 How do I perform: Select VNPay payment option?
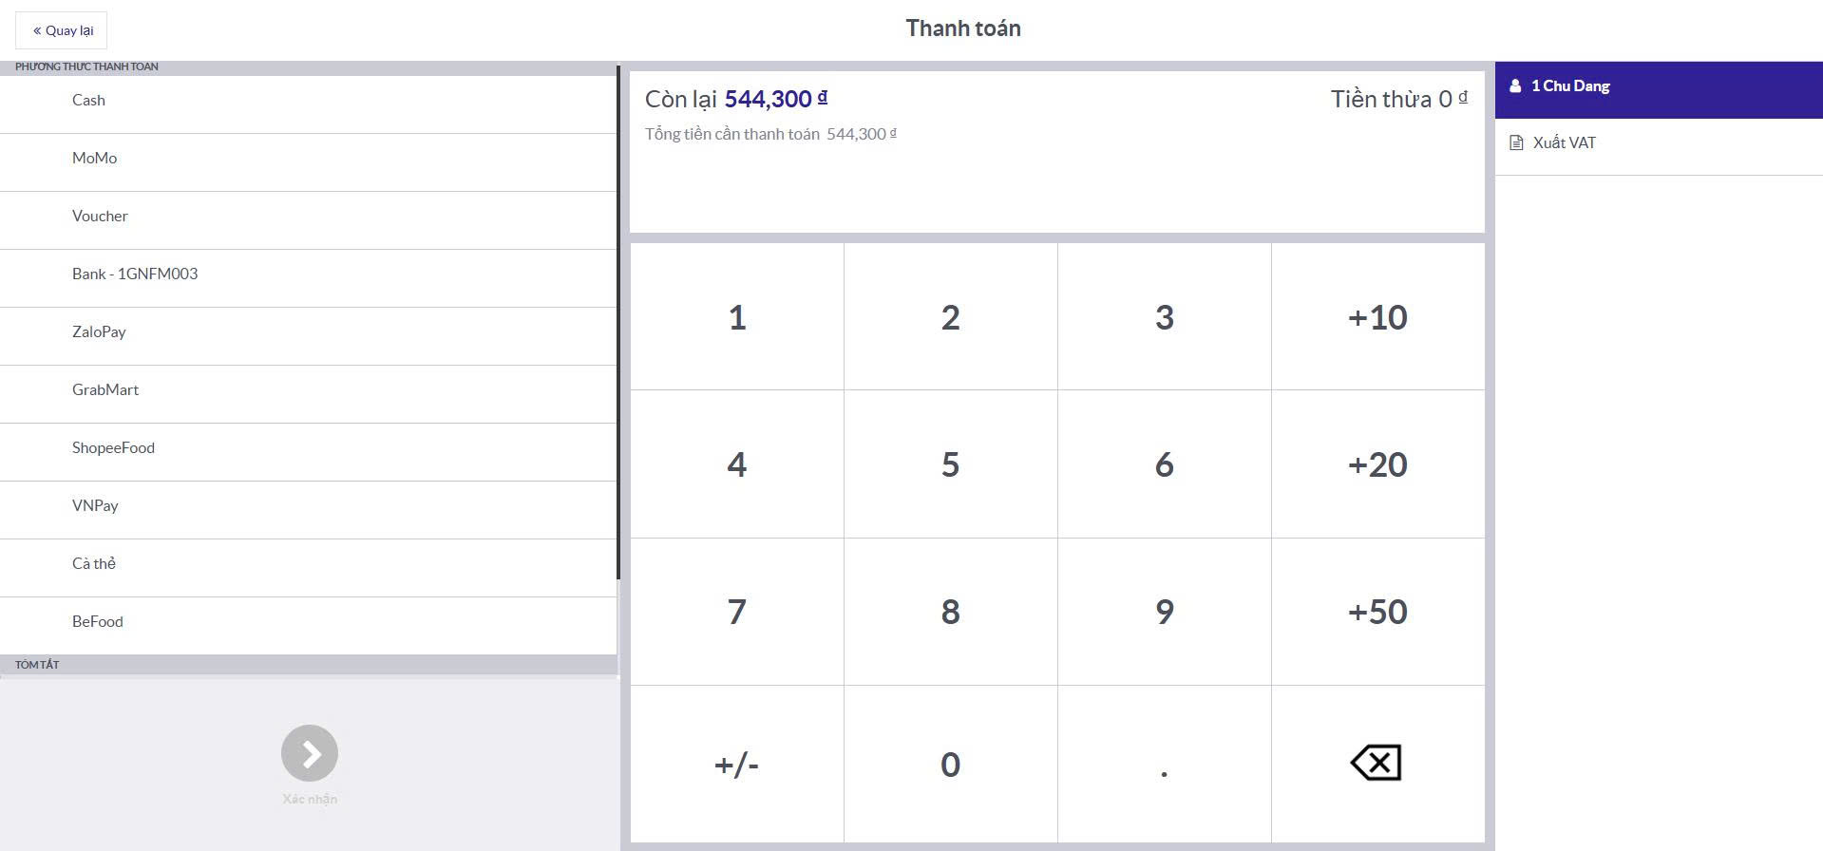tap(95, 506)
